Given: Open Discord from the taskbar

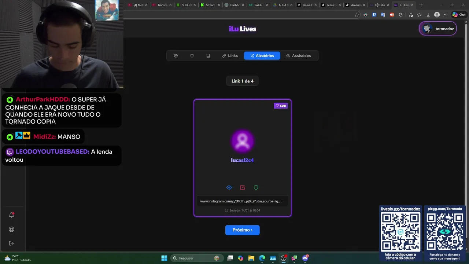Looking at the screenshot, I should point(305,258).
